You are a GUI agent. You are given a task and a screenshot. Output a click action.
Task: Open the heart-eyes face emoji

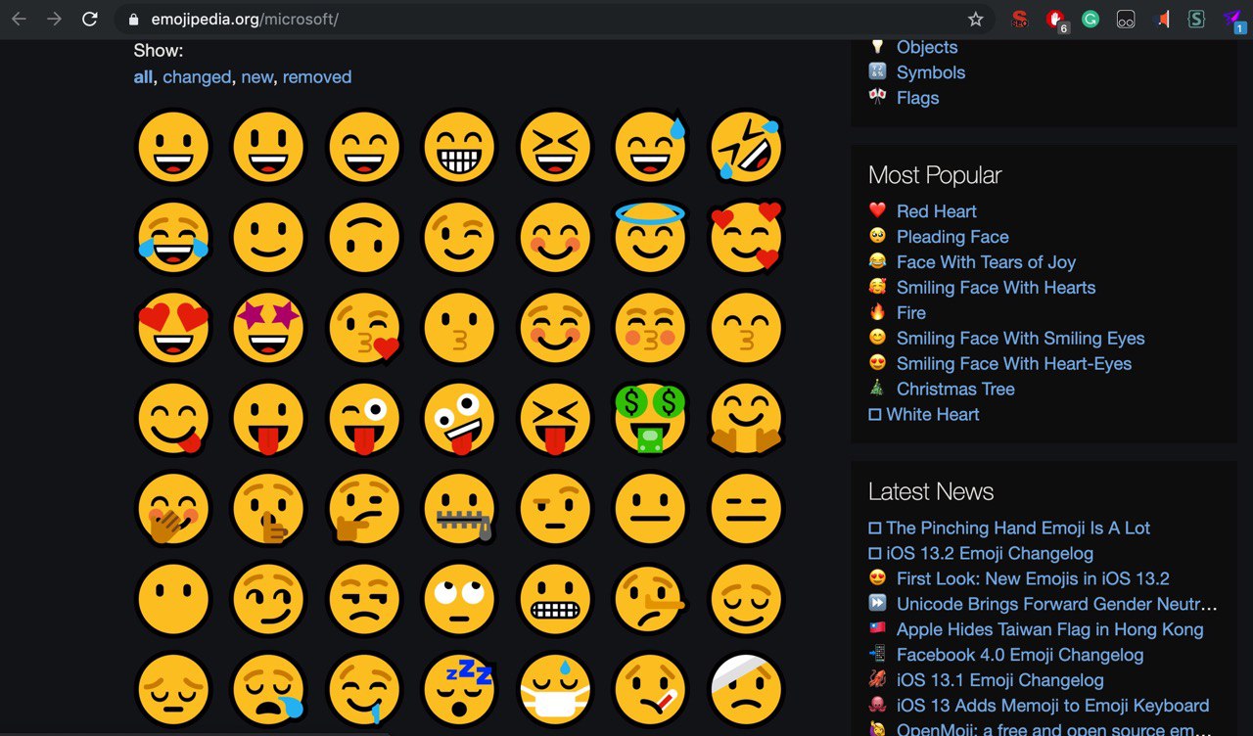coord(172,328)
